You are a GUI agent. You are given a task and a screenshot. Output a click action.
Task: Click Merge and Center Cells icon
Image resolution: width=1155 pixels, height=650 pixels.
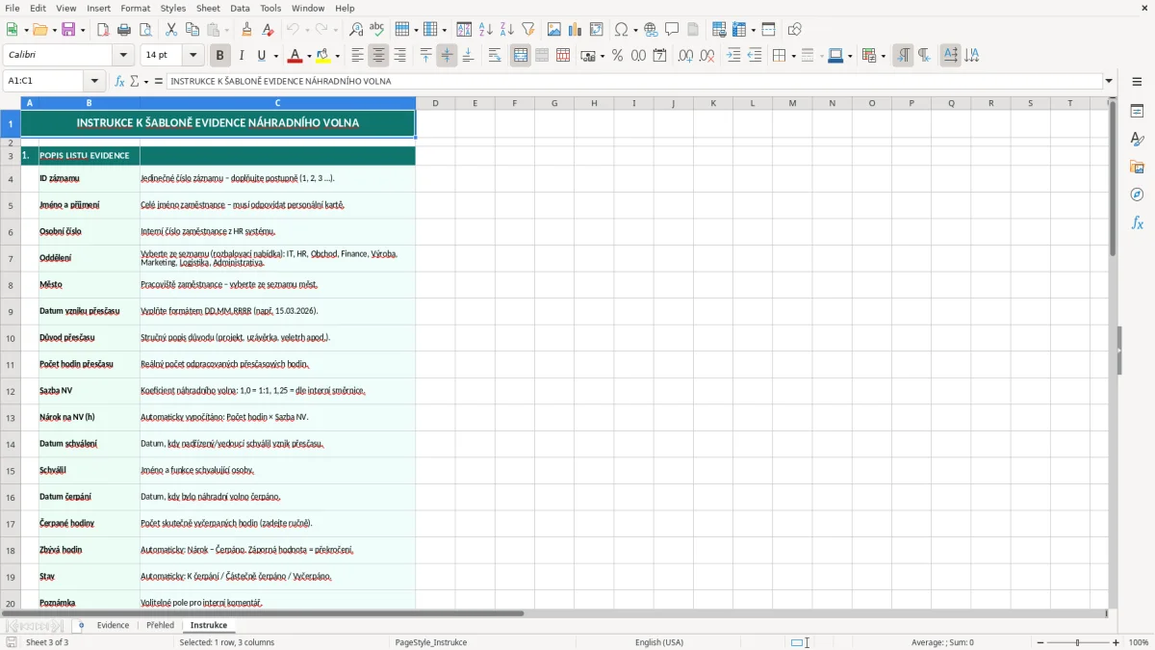[x=521, y=56]
